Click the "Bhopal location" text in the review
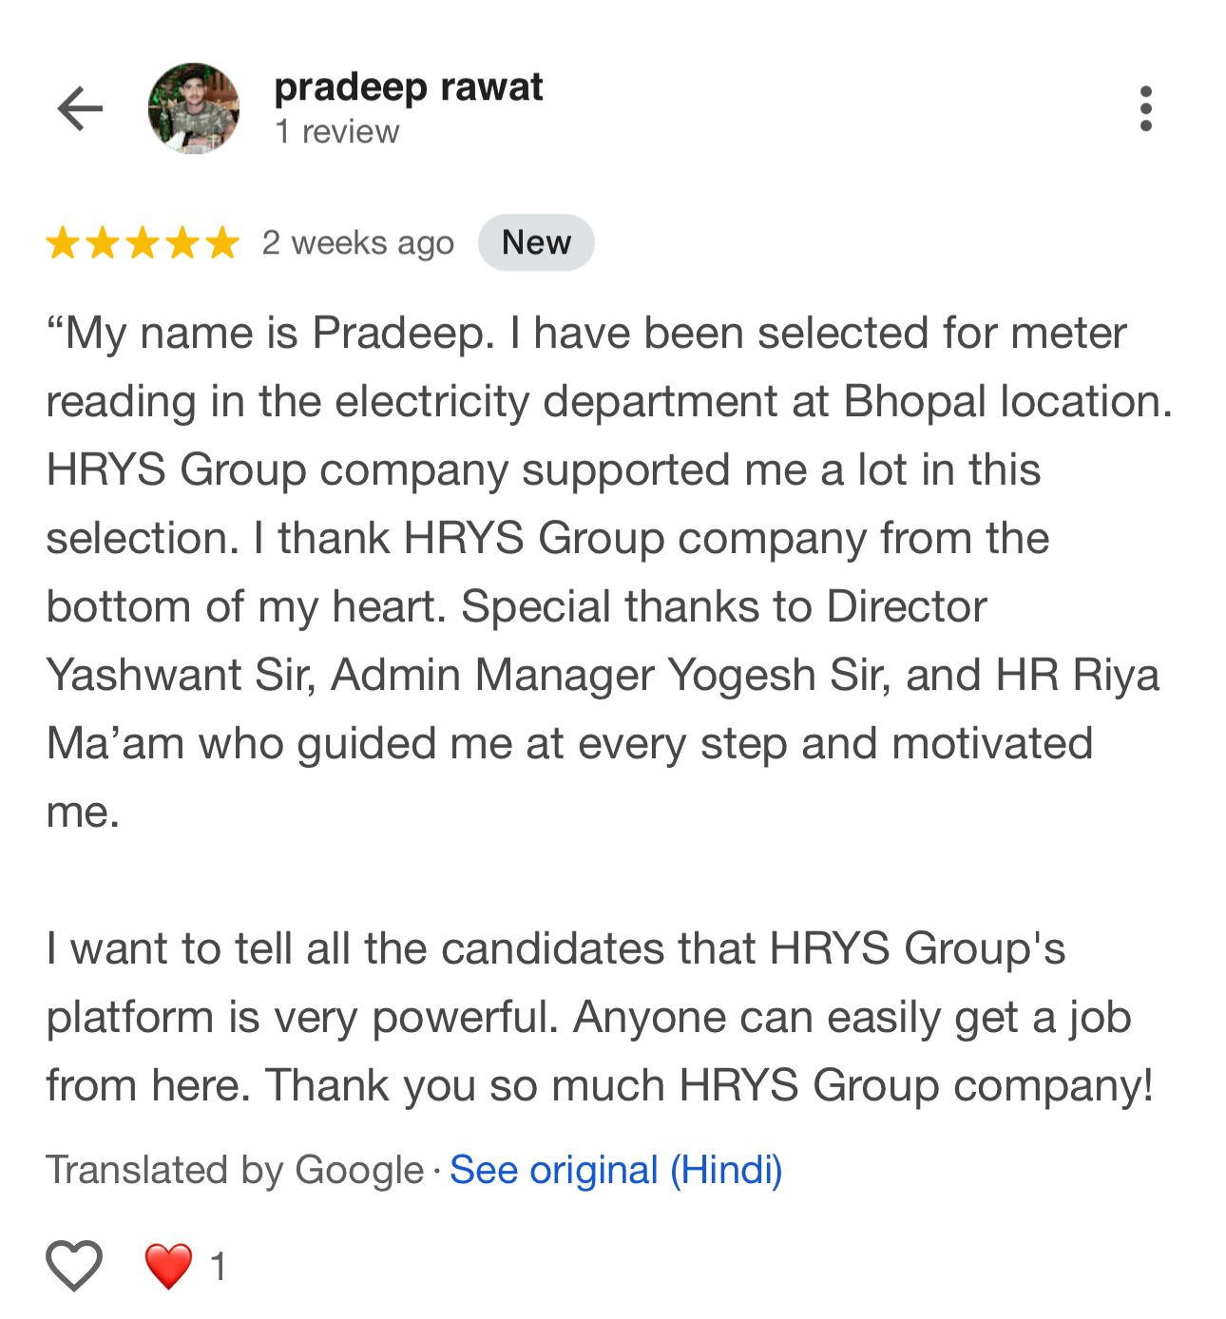The image size is (1226, 1319). [x=1007, y=401]
